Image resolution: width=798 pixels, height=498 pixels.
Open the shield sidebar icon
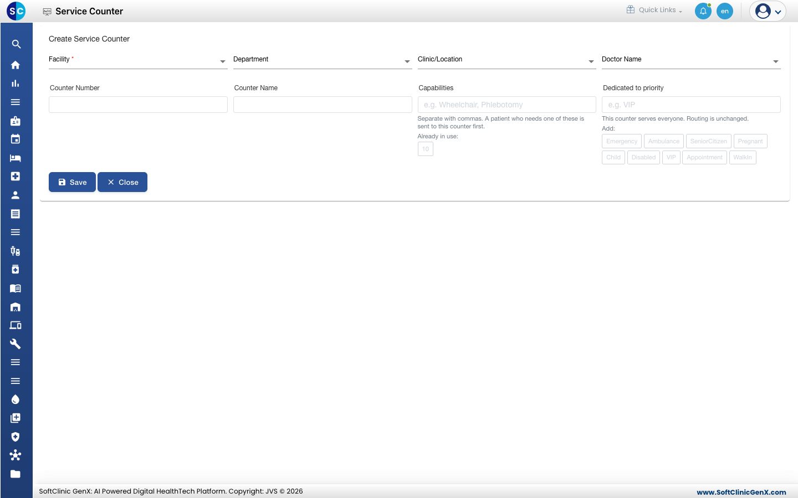coord(16,437)
